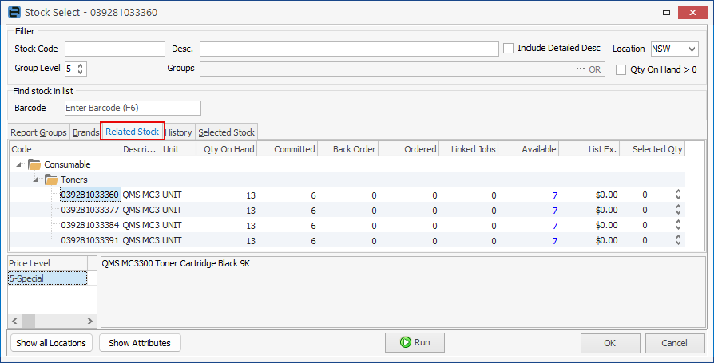714x363 pixels.
Task: Sort by the Linked Jobs column header
Action: [469, 149]
